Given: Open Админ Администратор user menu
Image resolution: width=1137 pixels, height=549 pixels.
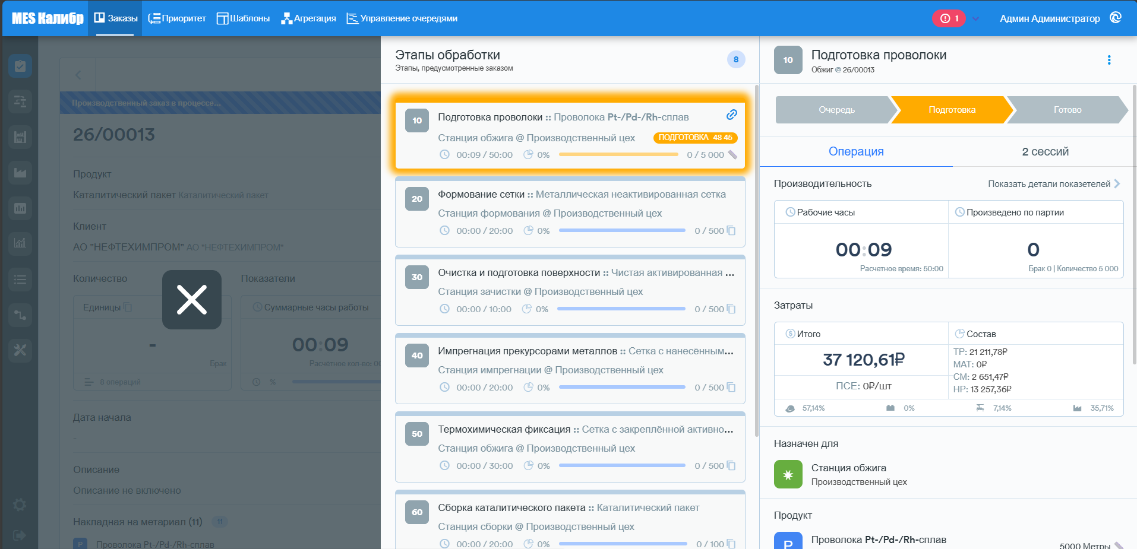Looking at the screenshot, I should click(x=1050, y=18).
